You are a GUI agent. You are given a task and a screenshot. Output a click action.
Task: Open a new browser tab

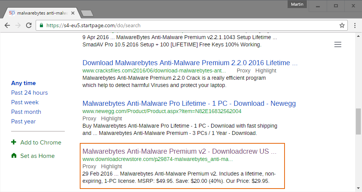point(87,13)
